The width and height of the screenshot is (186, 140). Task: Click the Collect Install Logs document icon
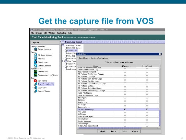point(66,66)
